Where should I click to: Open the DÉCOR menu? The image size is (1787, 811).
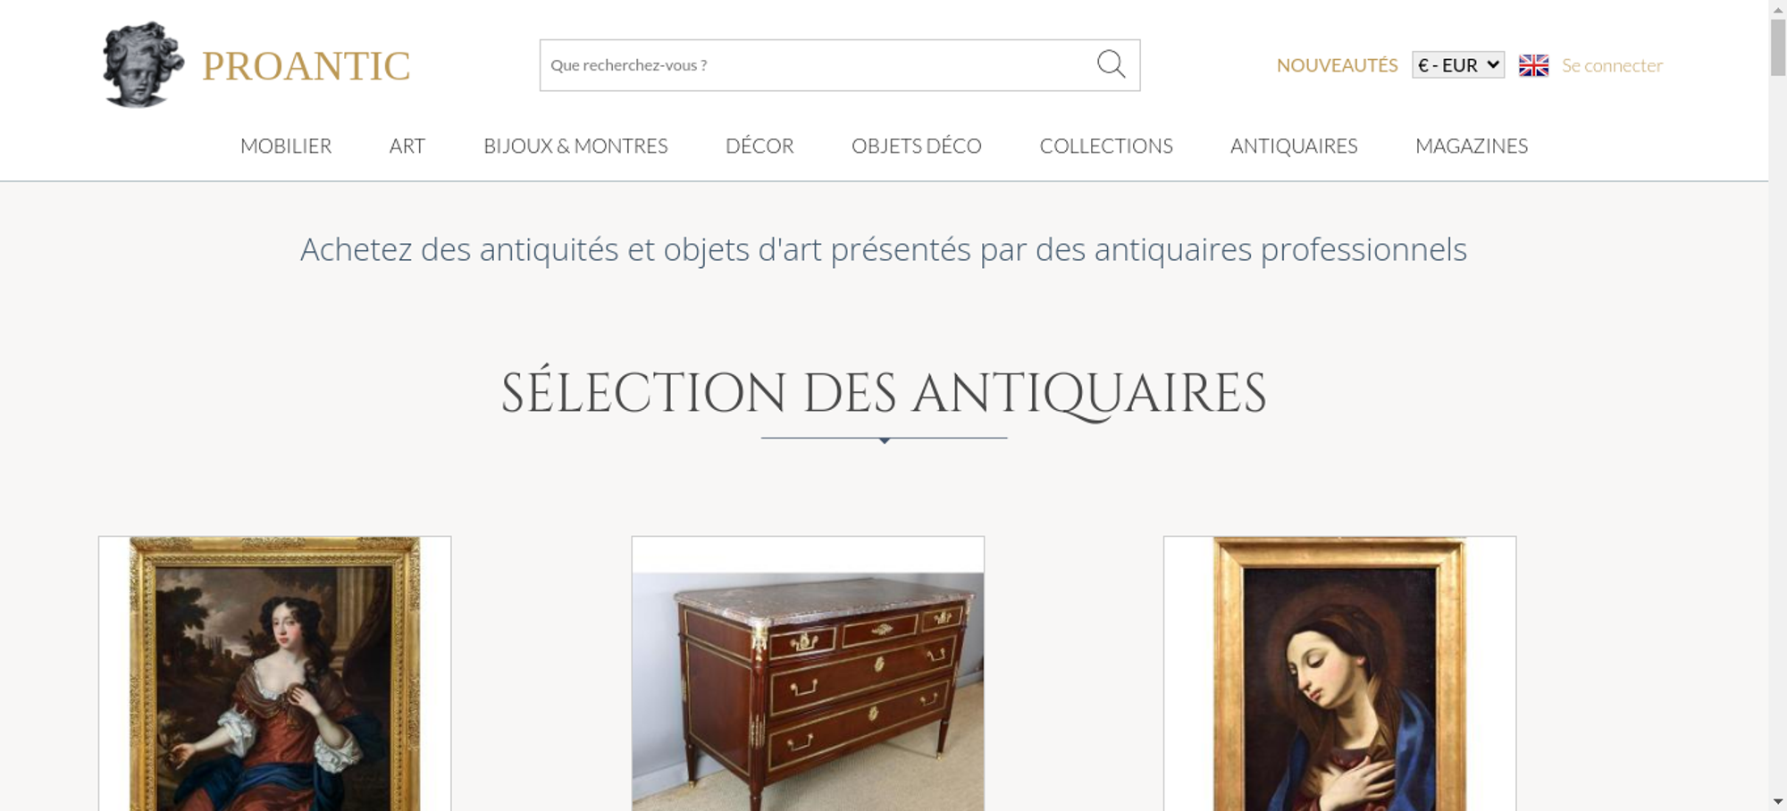pyautogui.click(x=759, y=146)
